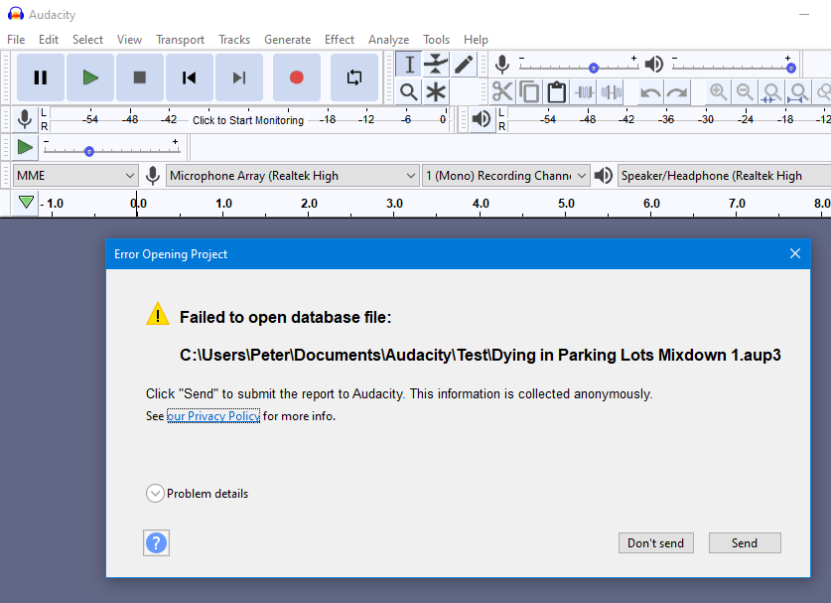Click the timeline ruler at 3.0
Viewport: 831px width, 603px height.
pos(394,204)
